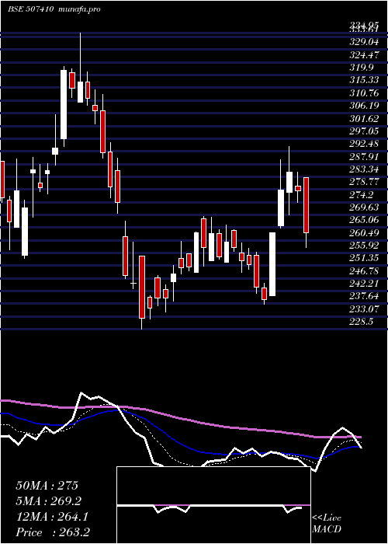
Task: Select the 233.07 price level label
Action: pos(364,309)
